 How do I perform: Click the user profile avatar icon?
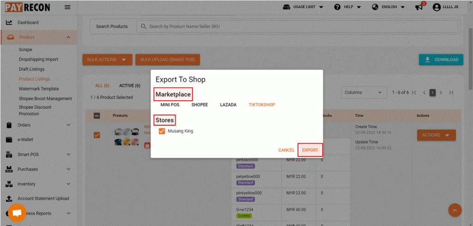tap(437, 7)
